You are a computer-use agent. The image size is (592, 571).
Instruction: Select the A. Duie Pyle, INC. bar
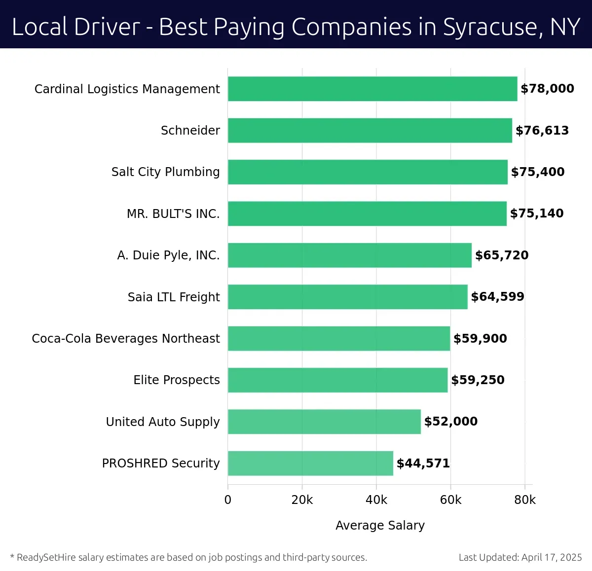350,255
